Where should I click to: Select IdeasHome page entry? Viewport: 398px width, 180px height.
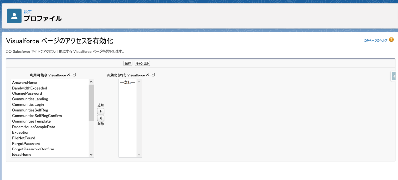click(50, 154)
